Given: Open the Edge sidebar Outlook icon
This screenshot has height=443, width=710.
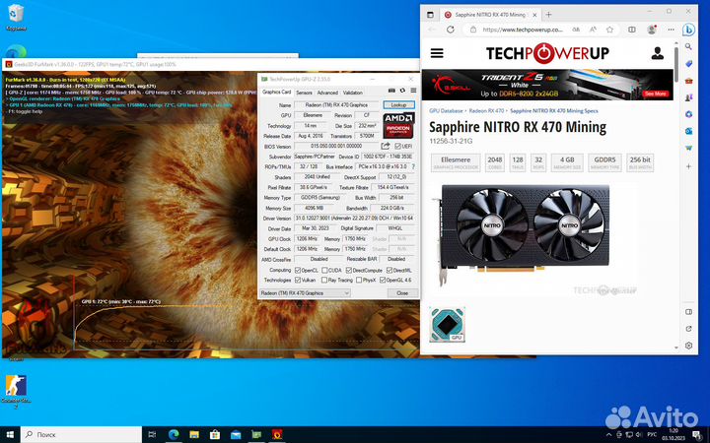Looking at the screenshot, I should coord(688,131).
